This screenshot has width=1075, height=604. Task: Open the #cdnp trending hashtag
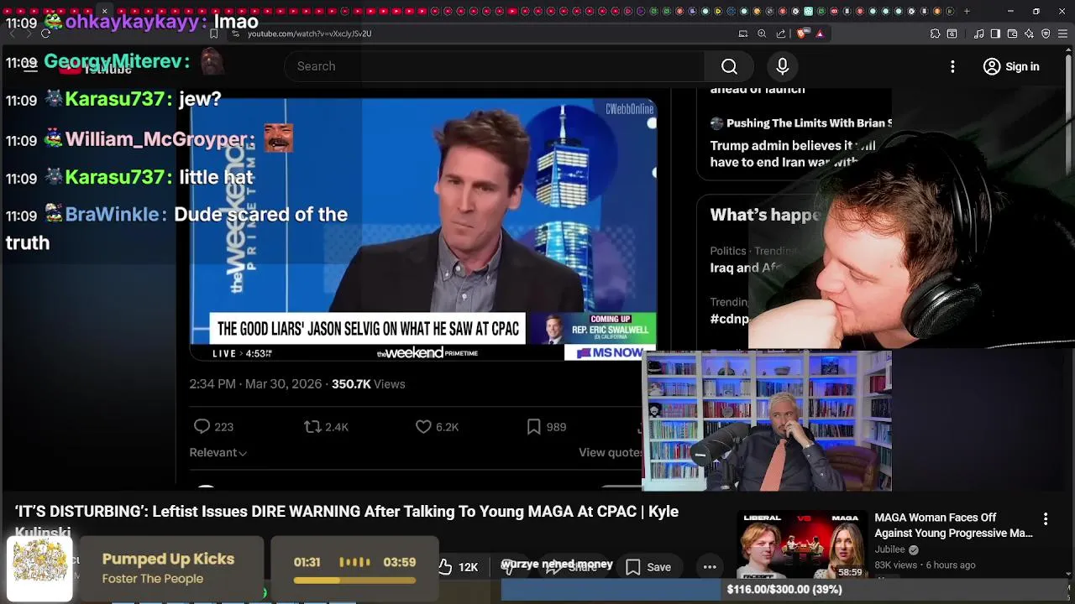[729, 319]
